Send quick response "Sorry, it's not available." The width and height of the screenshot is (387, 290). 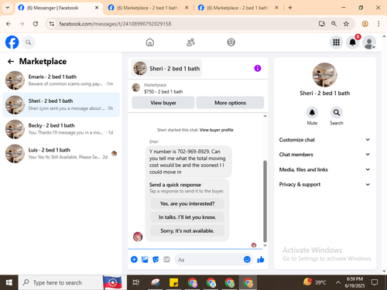coord(187,230)
